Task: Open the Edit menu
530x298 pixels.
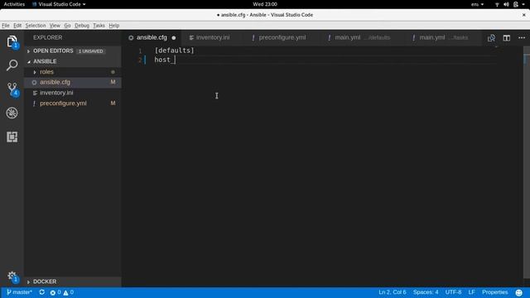Action: (x=17, y=26)
